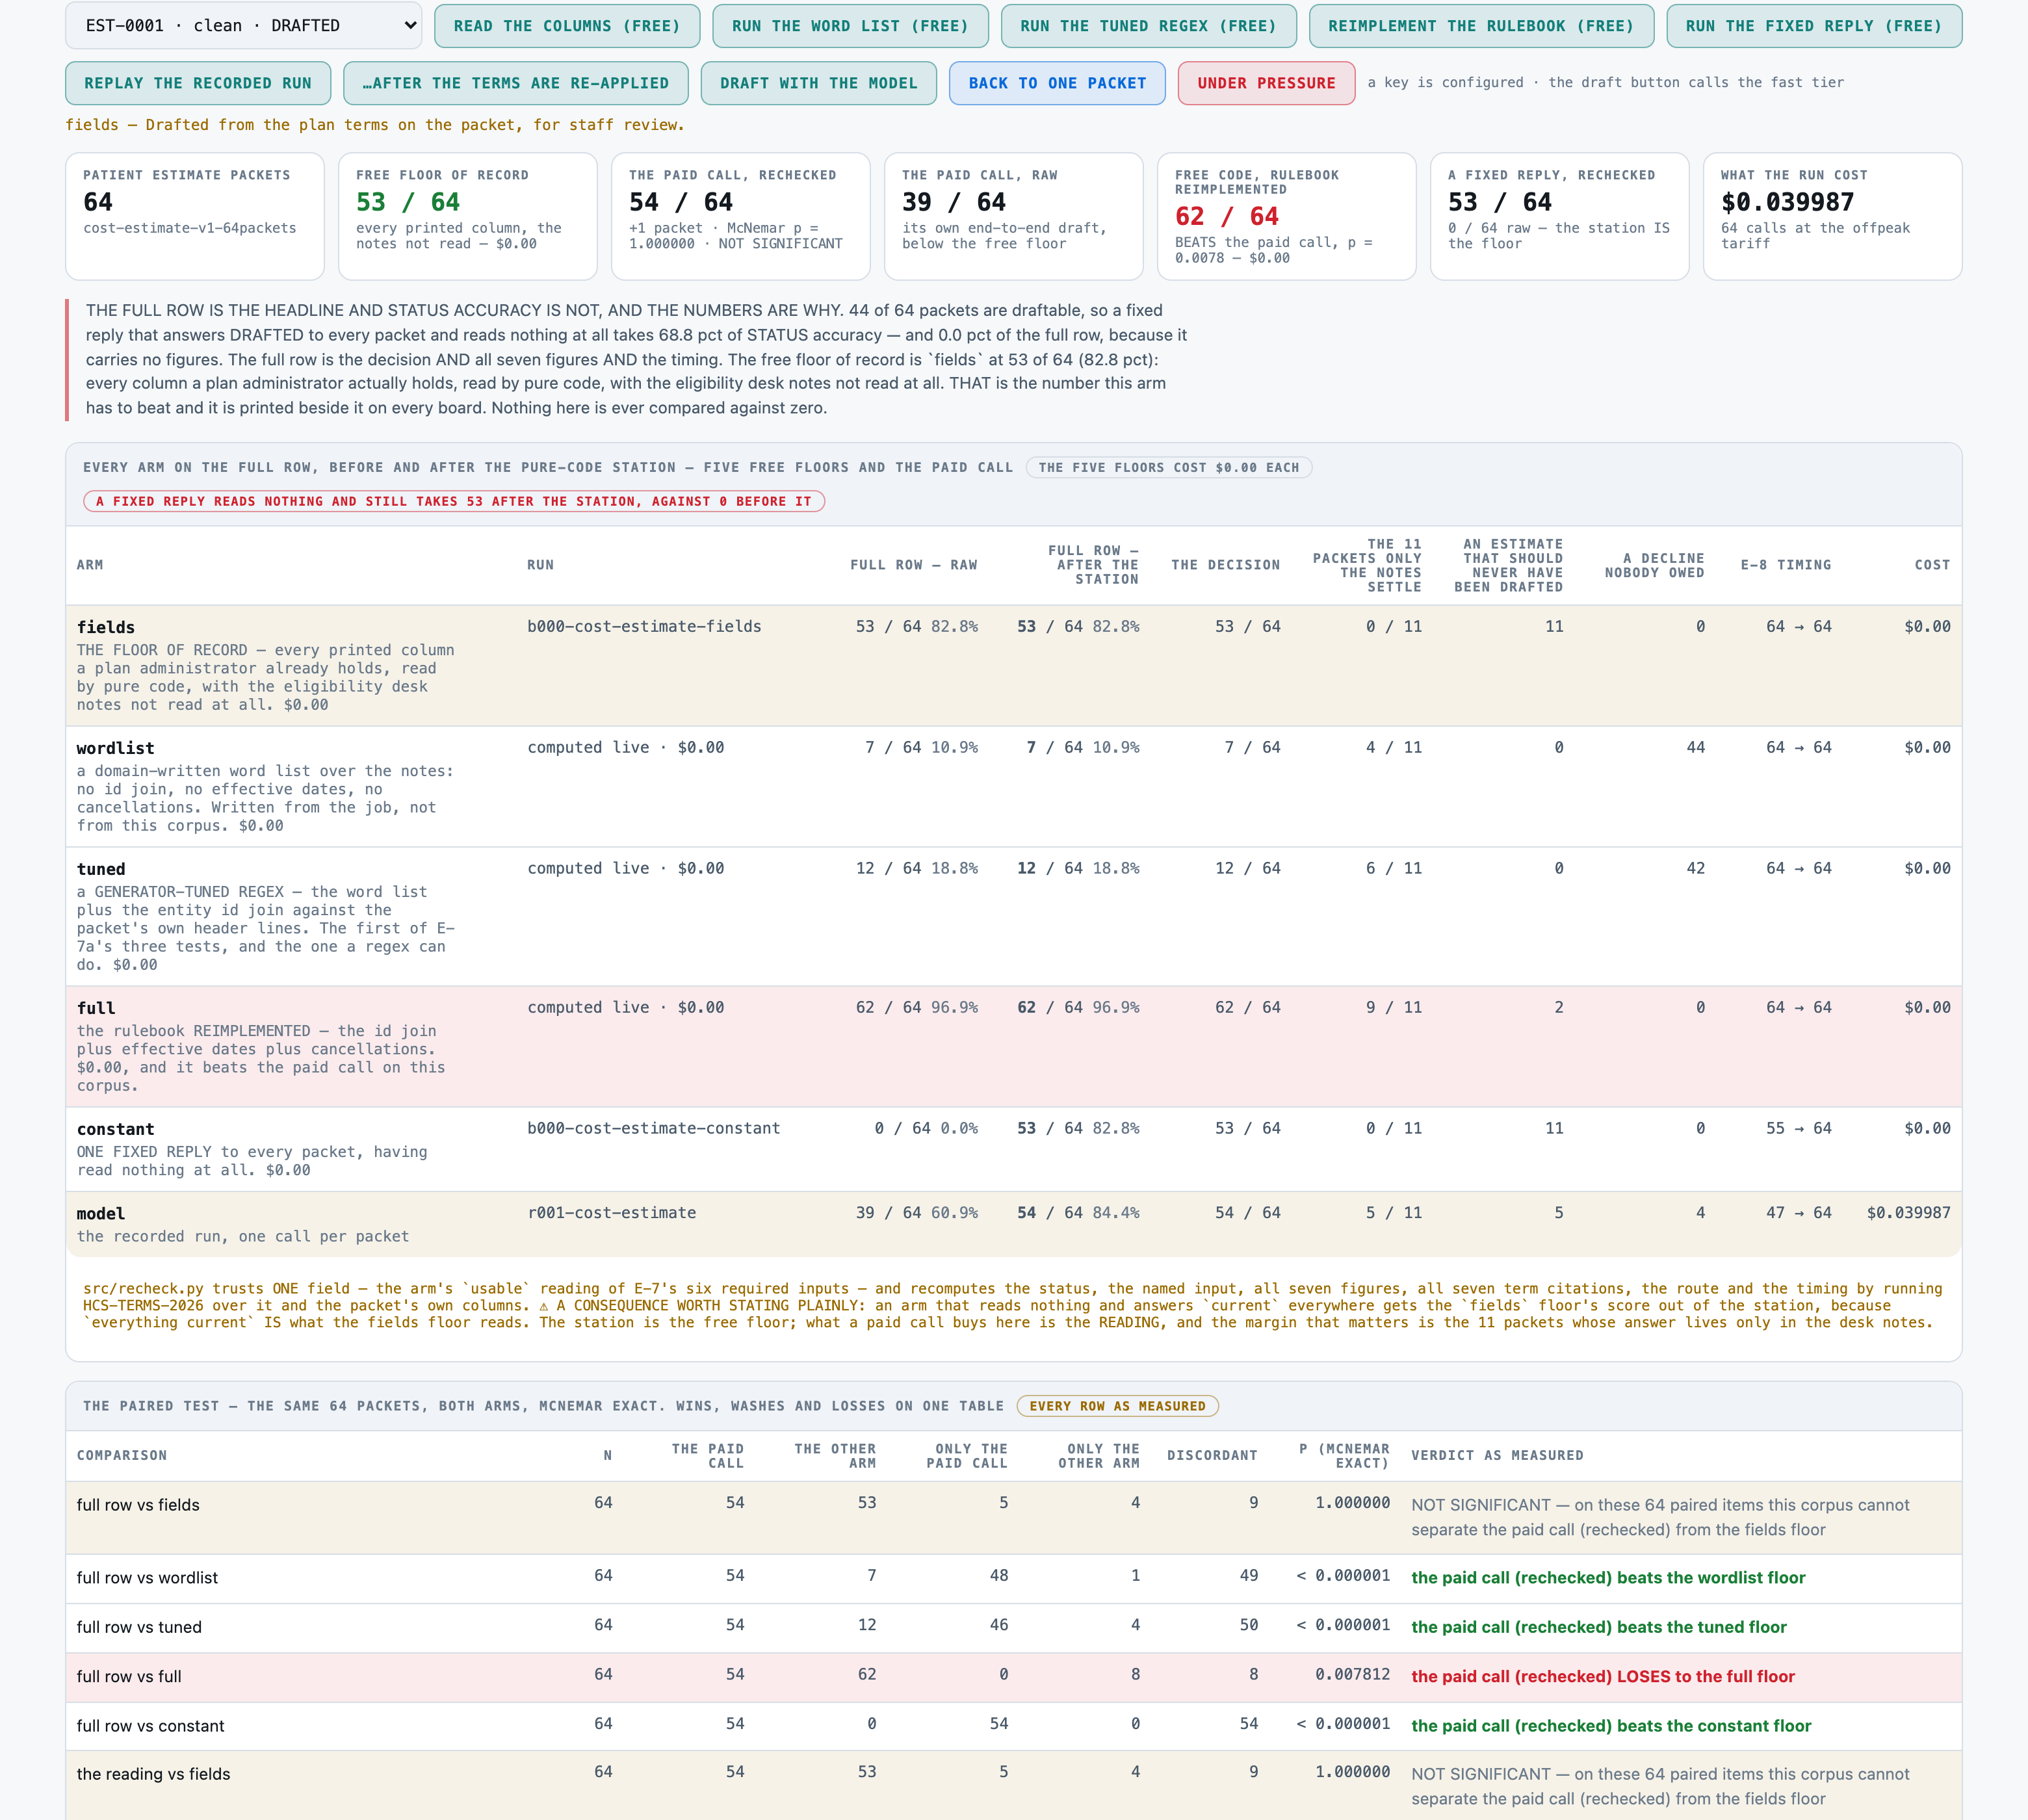The image size is (2028, 1820).
Task: Open the EST-0001 packet dropdown
Action: 243,26
